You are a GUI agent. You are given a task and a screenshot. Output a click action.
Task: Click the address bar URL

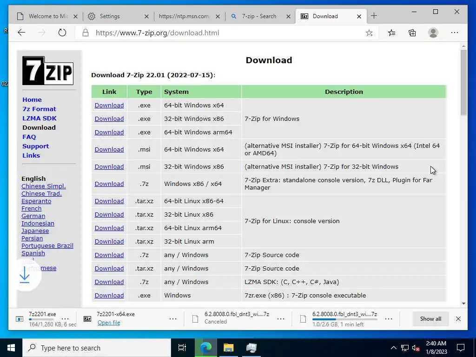pos(157,33)
